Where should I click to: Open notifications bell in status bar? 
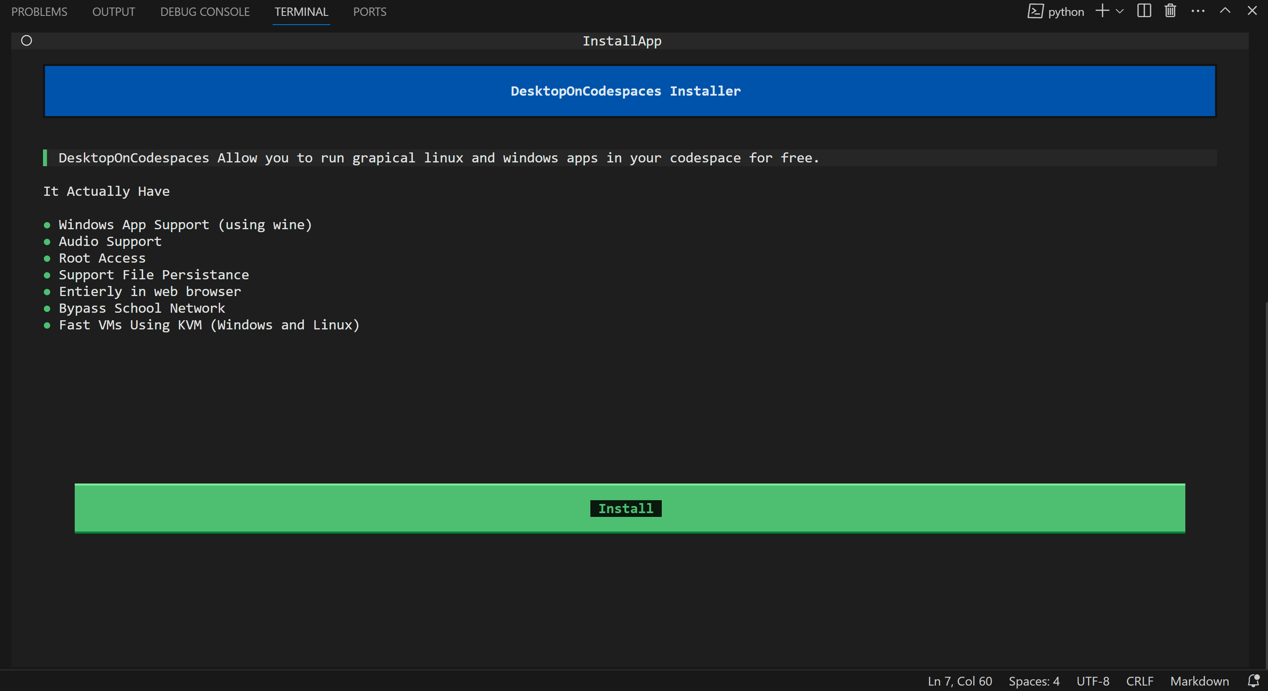[1253, 681]
